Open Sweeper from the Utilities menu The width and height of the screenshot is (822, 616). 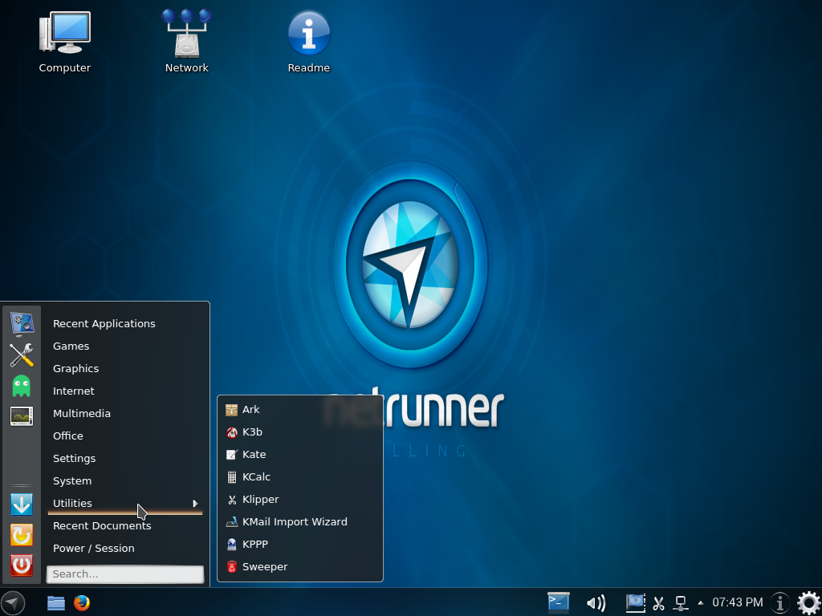pyautogui.click(x=264, y=566)
